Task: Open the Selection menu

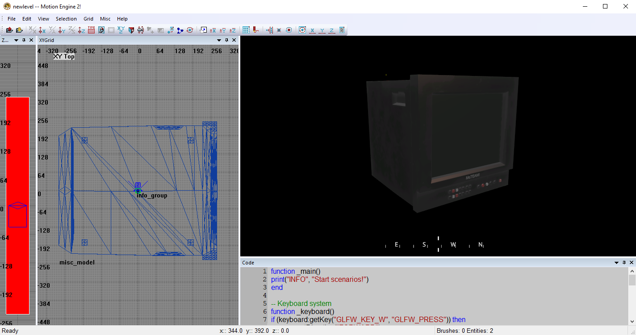Action: tap(66, 19)
